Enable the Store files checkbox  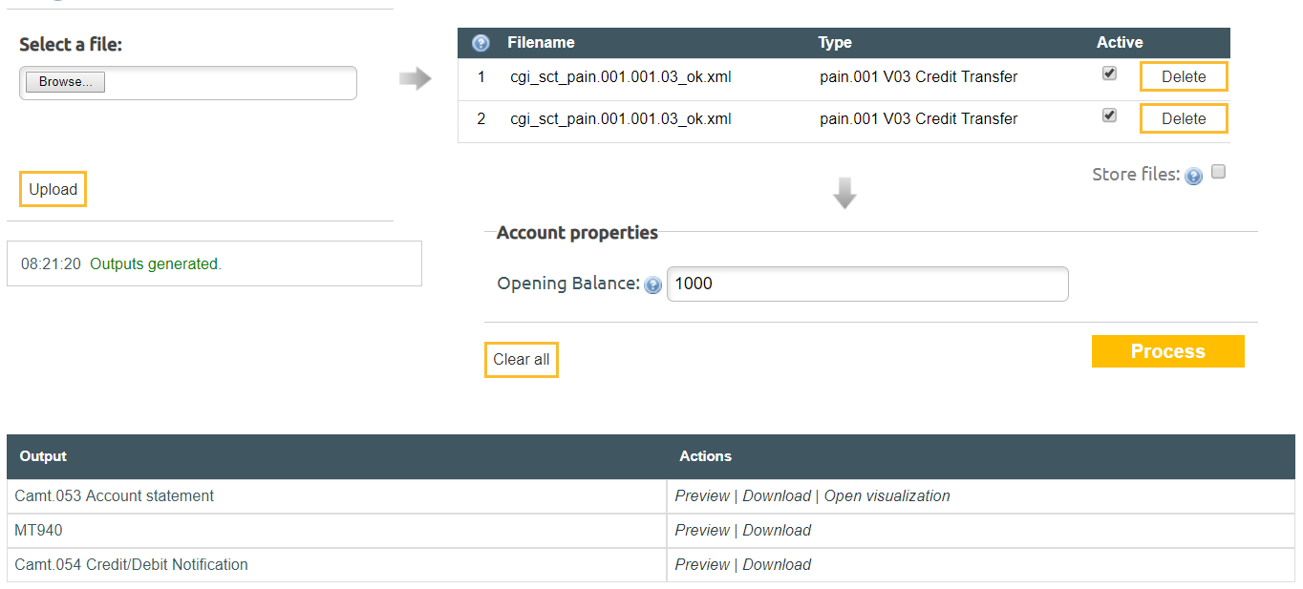(x=1218, y=173)
